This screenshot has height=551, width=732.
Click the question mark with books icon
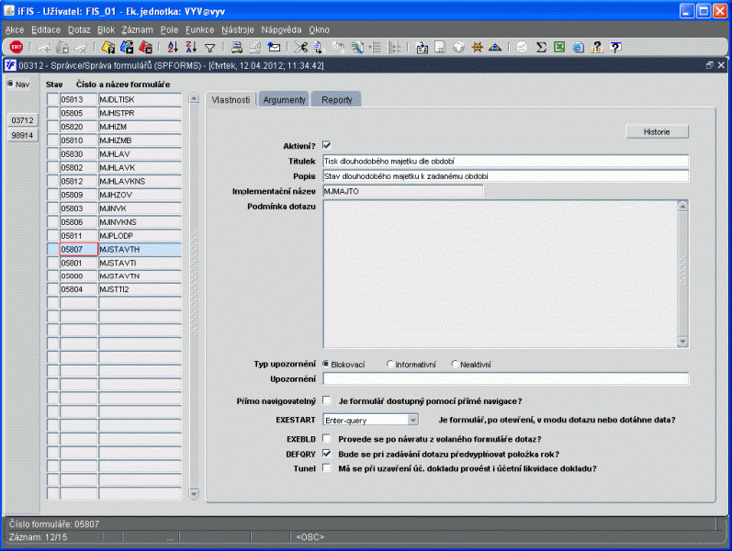(x=597, y=47)
